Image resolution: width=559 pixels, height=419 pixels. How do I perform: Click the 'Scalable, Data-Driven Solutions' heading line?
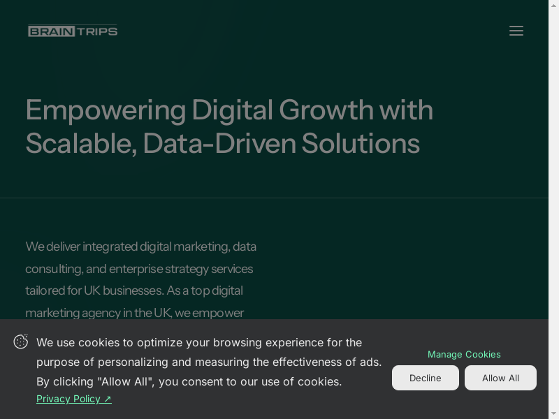[222, 143]
